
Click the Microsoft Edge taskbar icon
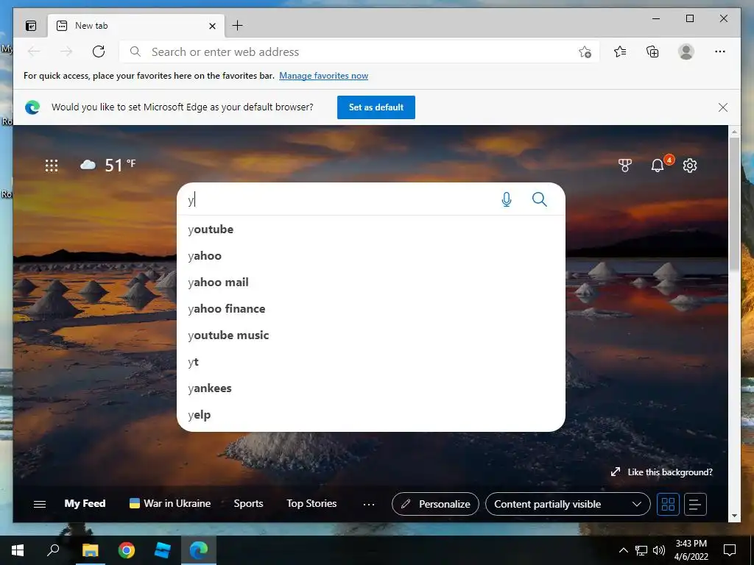[x=199, y=550]
